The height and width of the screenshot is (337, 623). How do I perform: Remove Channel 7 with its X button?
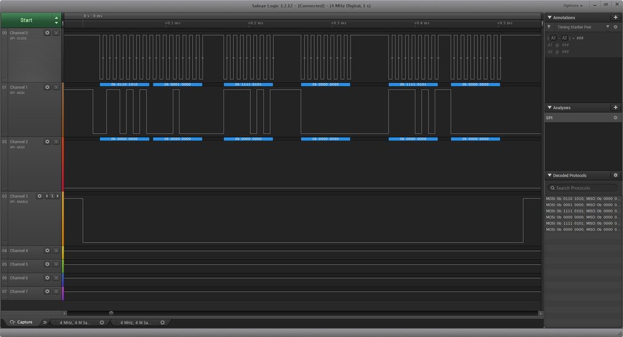pos(56,292)
